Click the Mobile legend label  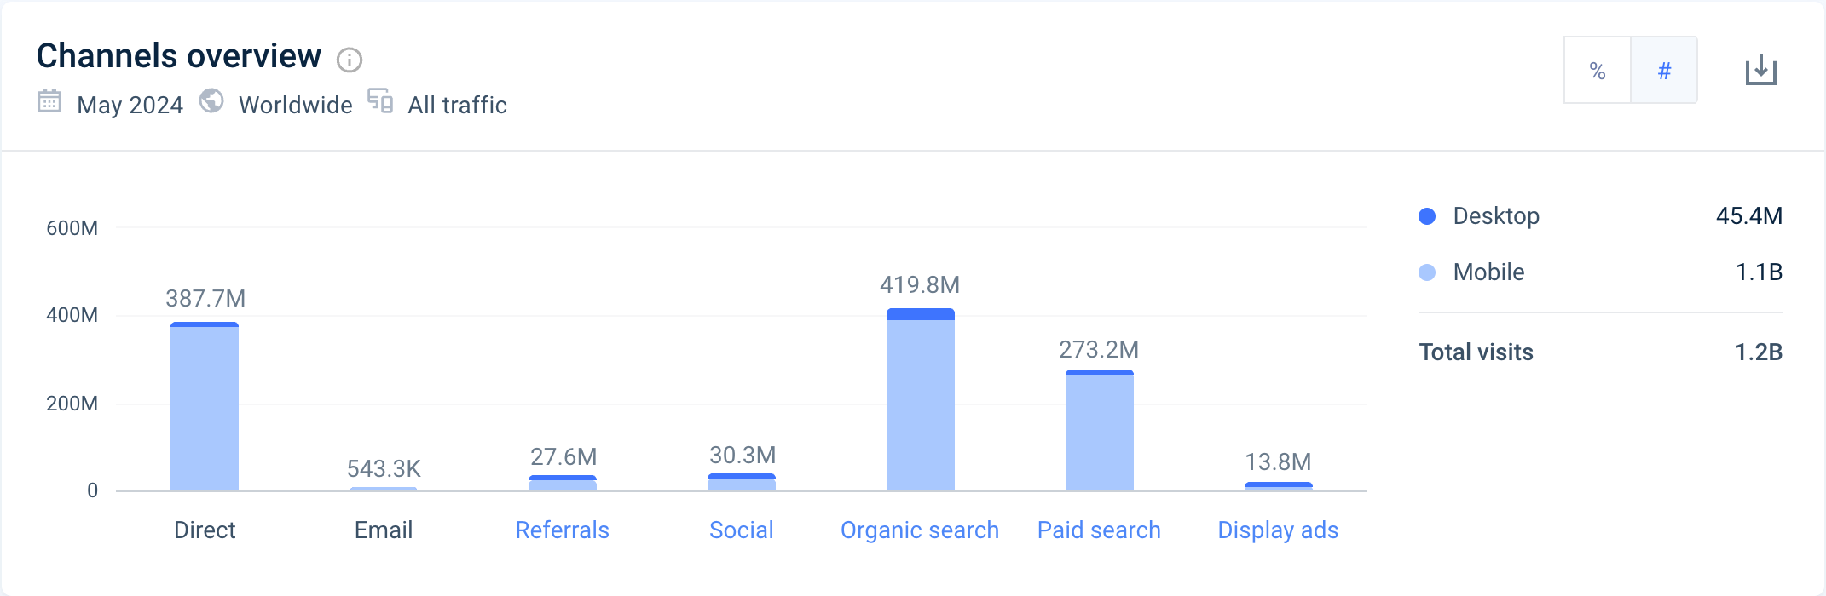point(1488,272)
